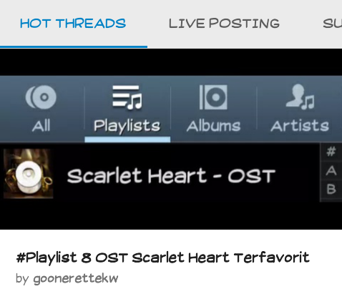Click the Playlists label text

[127, 127]
